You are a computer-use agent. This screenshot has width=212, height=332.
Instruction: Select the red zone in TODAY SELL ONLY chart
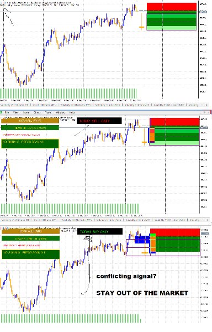pos(174,122)
